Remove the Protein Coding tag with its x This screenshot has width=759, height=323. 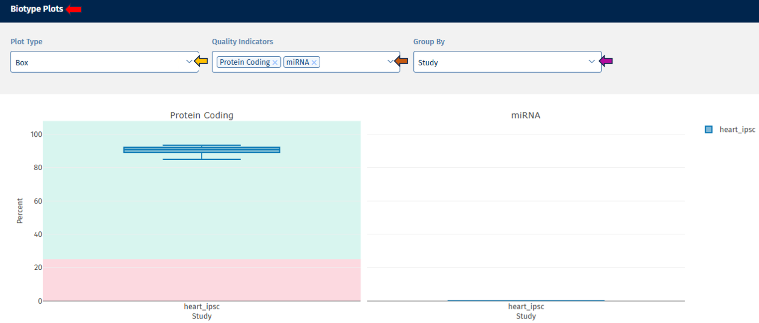(275, 63)
